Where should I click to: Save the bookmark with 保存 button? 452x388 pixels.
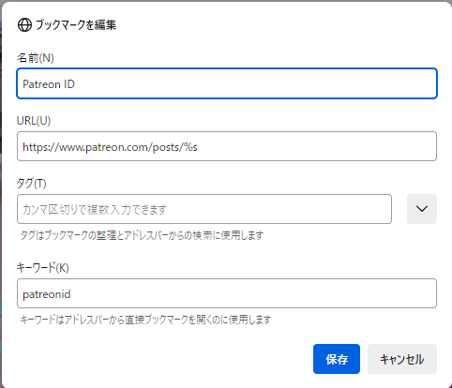pyautogui.click(x=337, y=359)
